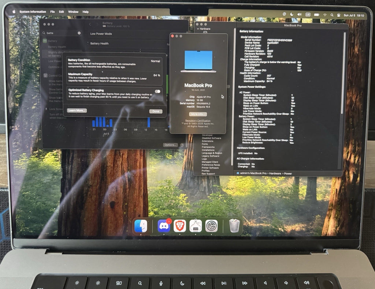
Task: Open Finder from the Dock
Action: [141, 226]
